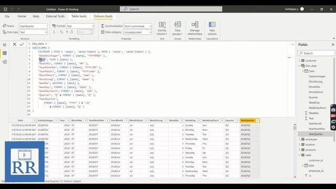The height and width of the screenshot is (189, 336).
Task: Collapse the sales table in Fields
Action: [x=300, y=155]
